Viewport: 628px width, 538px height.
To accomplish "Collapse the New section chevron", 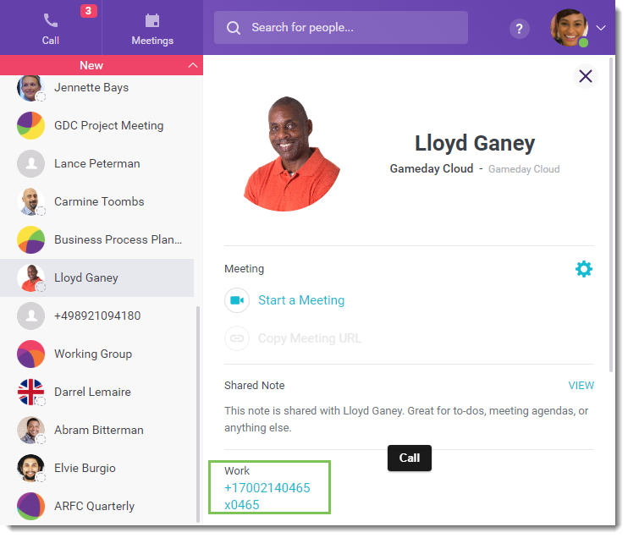I will (x=193, y=65).
